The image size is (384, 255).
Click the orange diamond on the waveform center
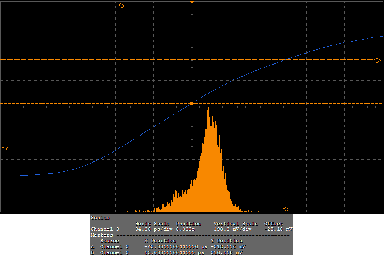(192, 103)
